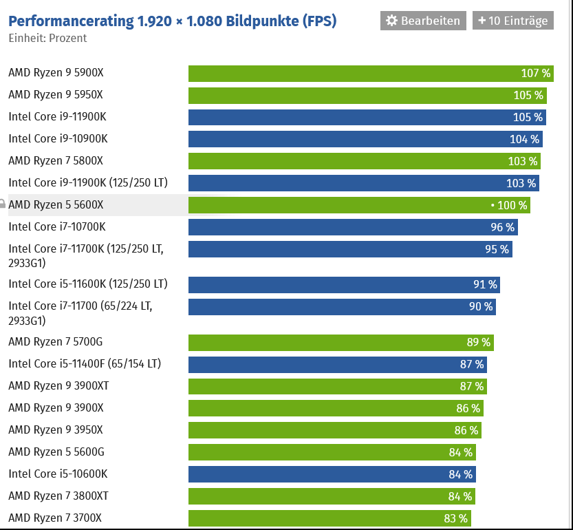Select the AMD Ryzen 9 5900X label

(56, 73)
